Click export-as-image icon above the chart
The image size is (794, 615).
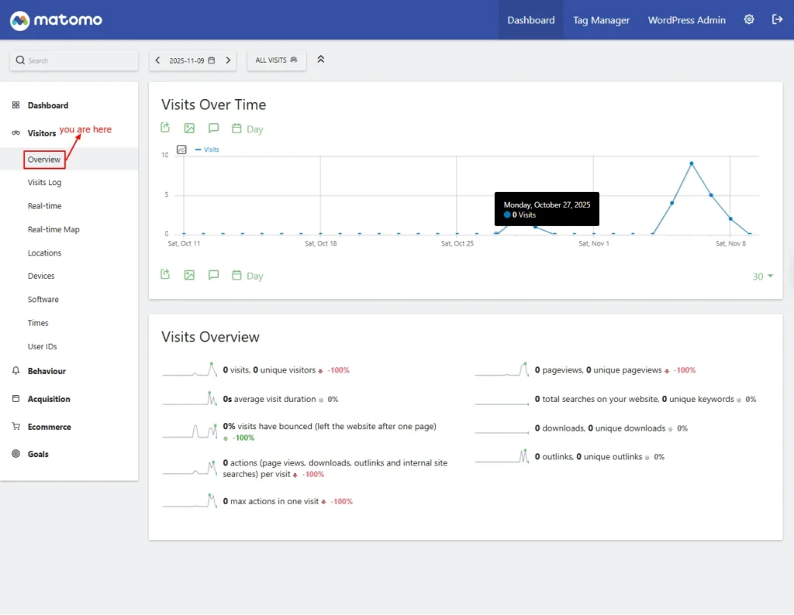tap(189, 129)
